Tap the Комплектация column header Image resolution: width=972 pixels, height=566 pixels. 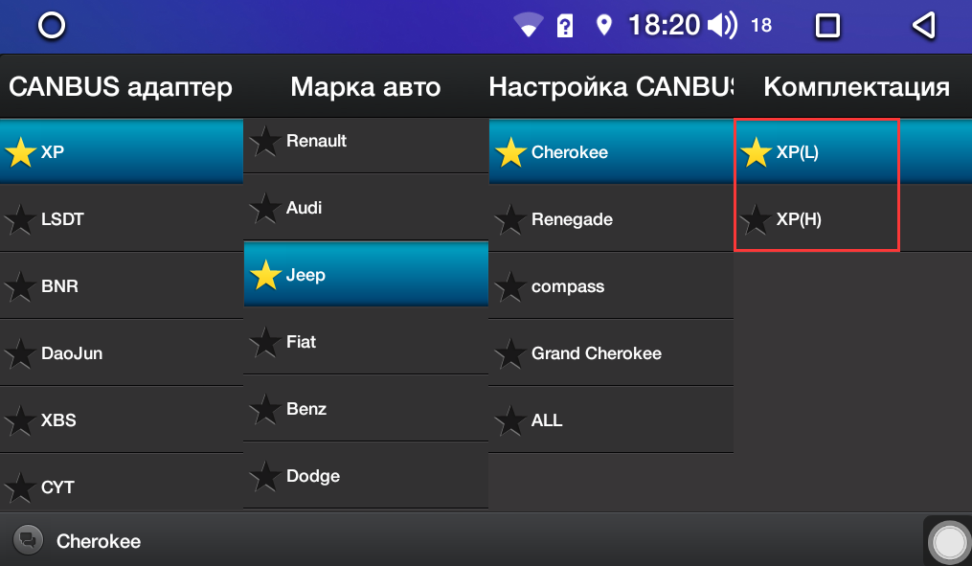[x=856, y=87]
